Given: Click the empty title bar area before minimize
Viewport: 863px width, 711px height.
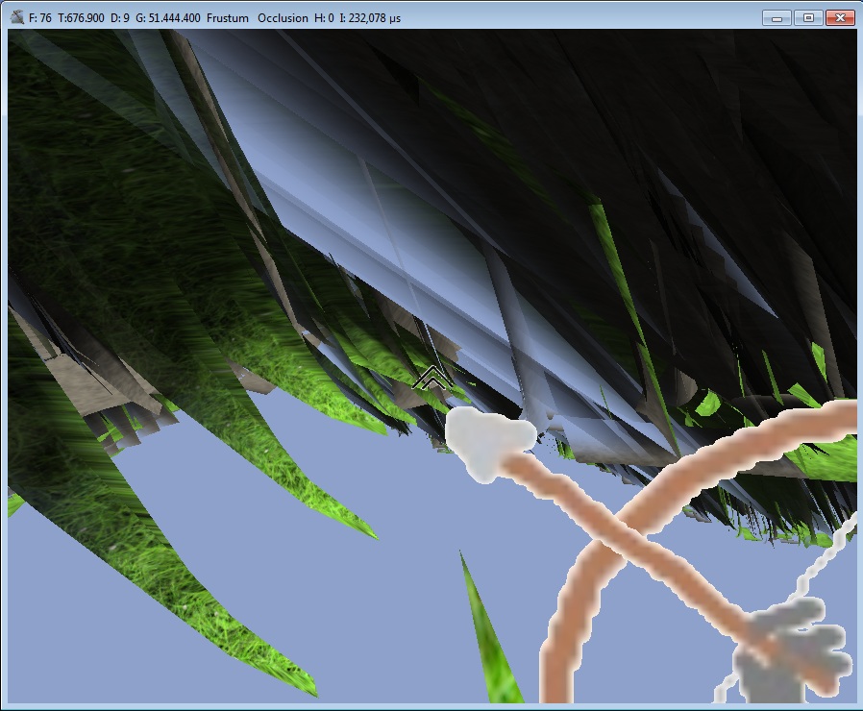Looking at the screenshot, I should click(x=577, y=18).
